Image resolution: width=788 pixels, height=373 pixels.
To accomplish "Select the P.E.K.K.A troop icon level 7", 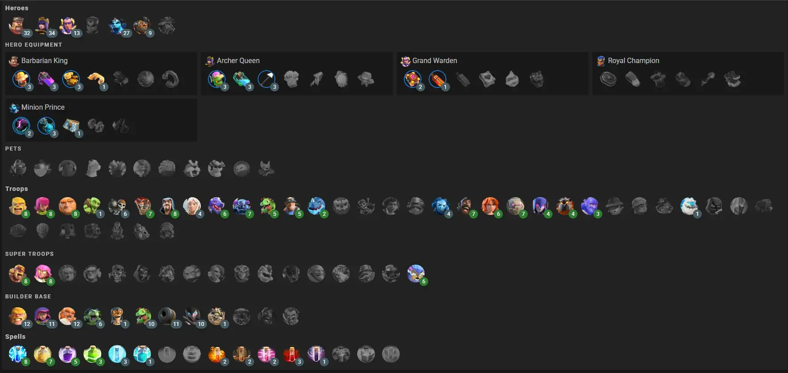I will tap(242, 206).
